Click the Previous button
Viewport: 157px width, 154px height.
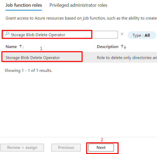66,148
